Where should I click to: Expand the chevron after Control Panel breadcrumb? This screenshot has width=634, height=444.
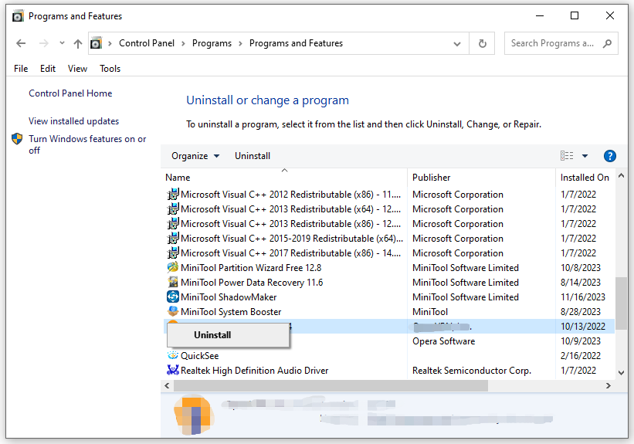(x=183, y=43)
